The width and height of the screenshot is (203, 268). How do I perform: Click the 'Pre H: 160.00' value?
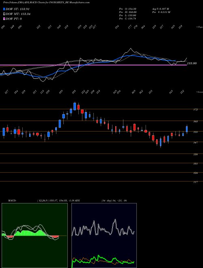point(128,12)
